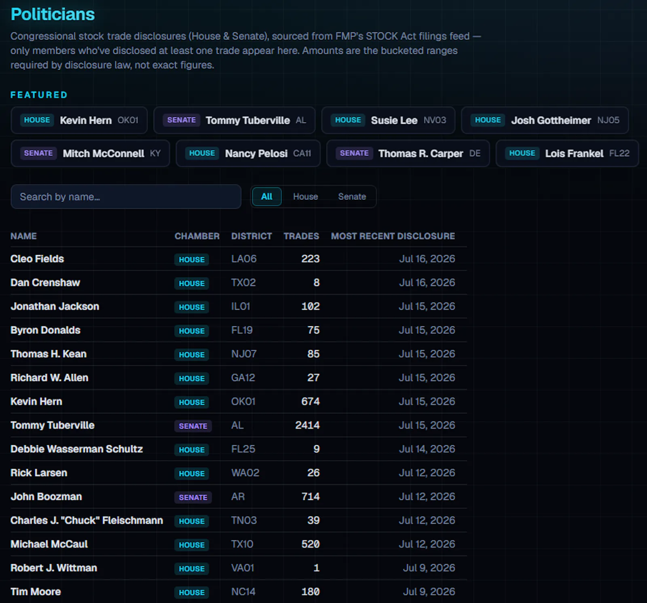The width and height of the screenshot is (647, 603).
Task: Click Robert J. Wittman's Jul 9, 2026 date
Action: click(429, 568)
